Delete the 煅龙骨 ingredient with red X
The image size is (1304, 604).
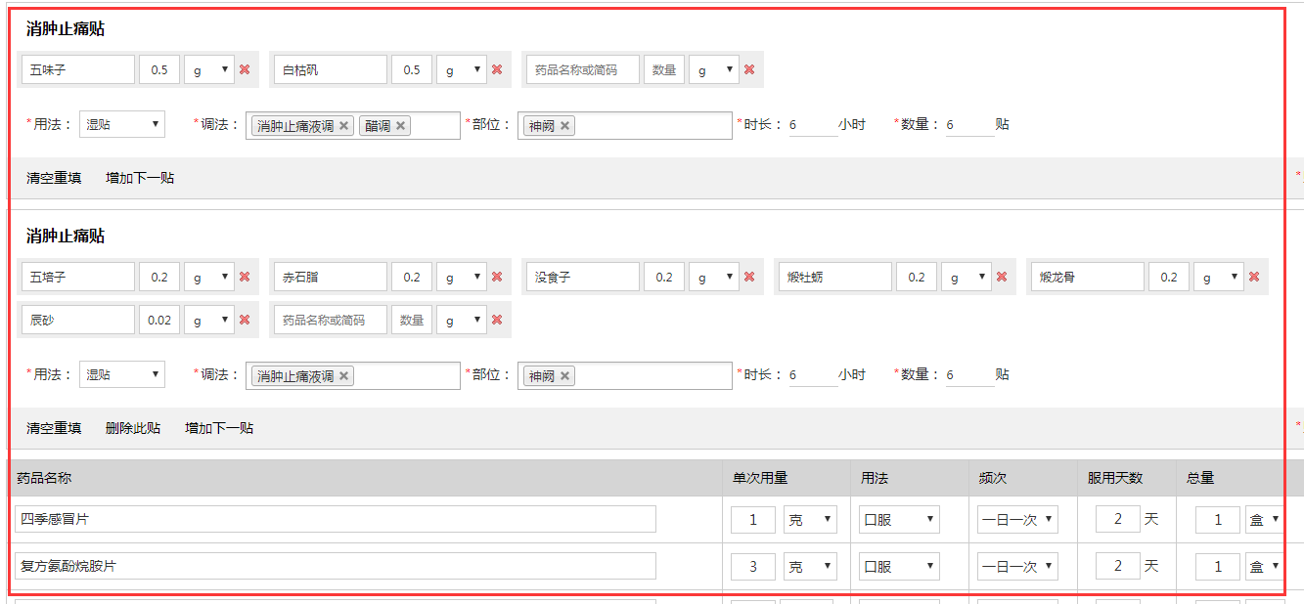pyautogui.click(x=1254, y=277)
